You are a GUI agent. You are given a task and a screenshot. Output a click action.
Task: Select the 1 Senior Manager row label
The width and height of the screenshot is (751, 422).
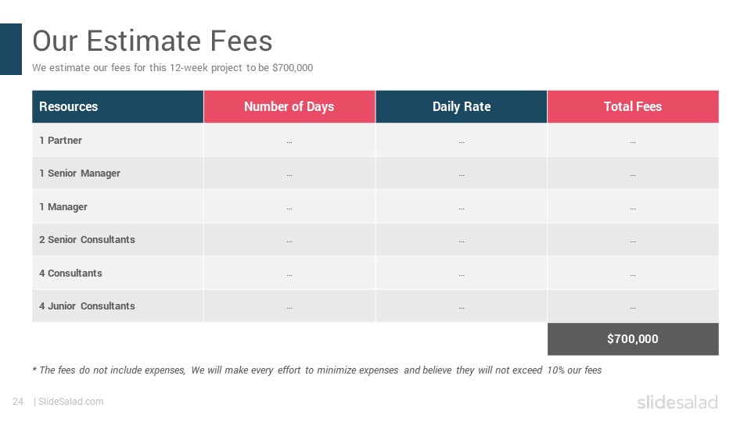coord(80,173)
